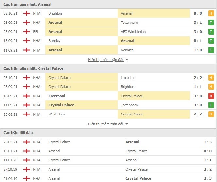Open the 3 : 1 score of Arsenal vs Tottenham
This screenshot has height=182, width=217.
click(198, 23)
